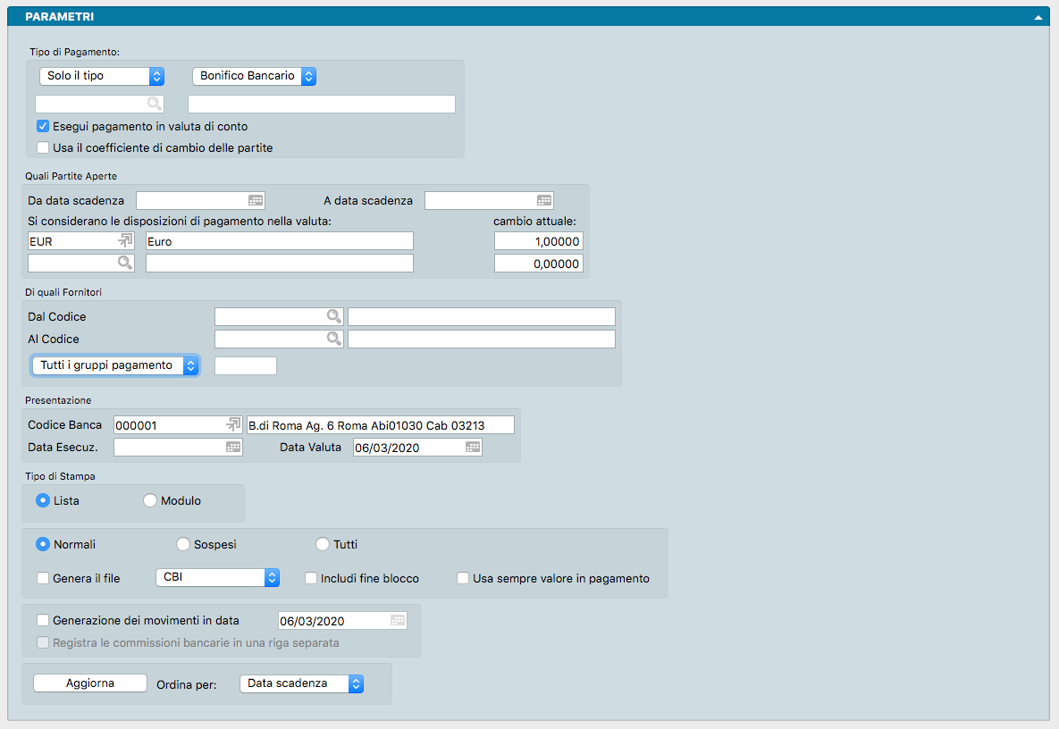Click the lookup arrow icon in Codice Banca
The image size is (1059, 729).
[x=233, y=425]
